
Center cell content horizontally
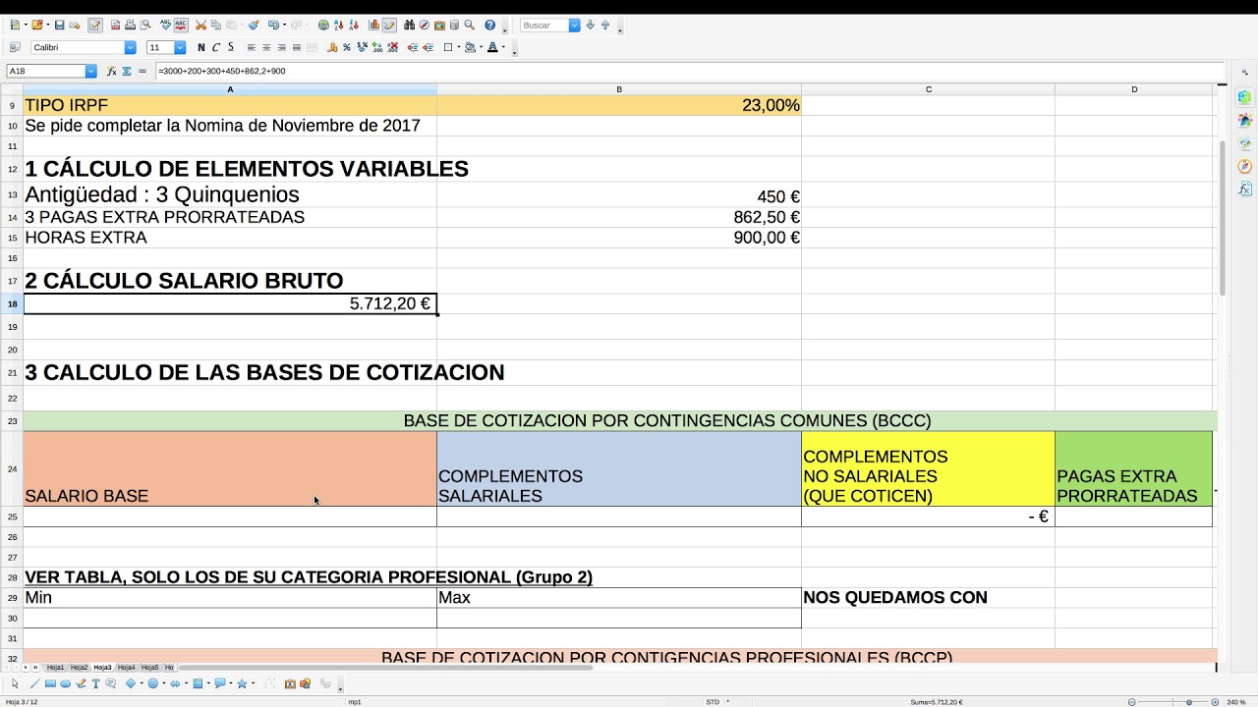(266, 47)
